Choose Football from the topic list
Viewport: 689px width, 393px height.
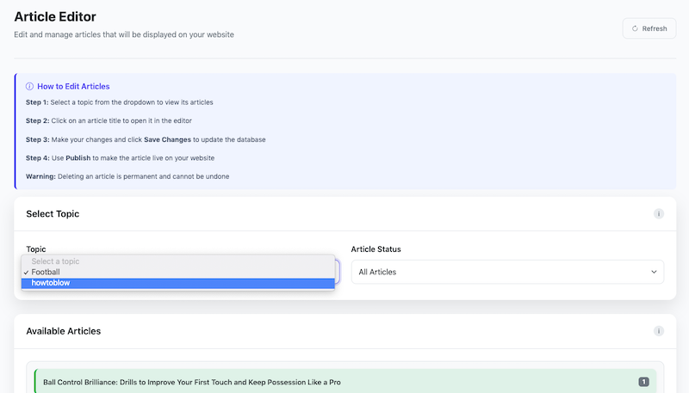pos(47,272)
